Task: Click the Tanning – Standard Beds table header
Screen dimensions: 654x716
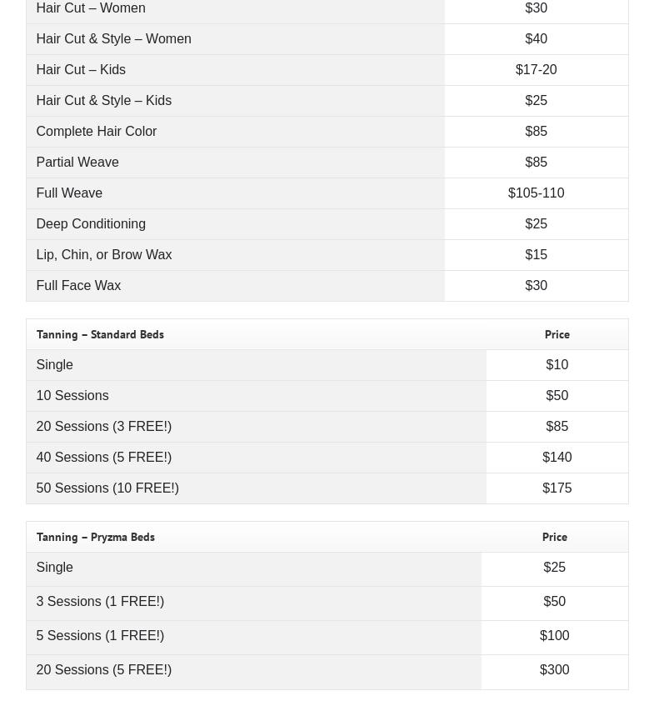Action: coord(100,334)
